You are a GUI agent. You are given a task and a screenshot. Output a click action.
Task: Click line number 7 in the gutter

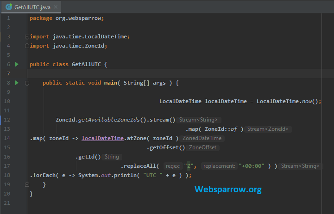pyautogui.click(x=8, y=73)
